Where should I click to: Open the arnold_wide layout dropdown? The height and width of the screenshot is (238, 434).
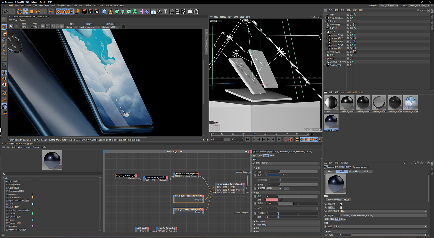(x=419, y=6)
